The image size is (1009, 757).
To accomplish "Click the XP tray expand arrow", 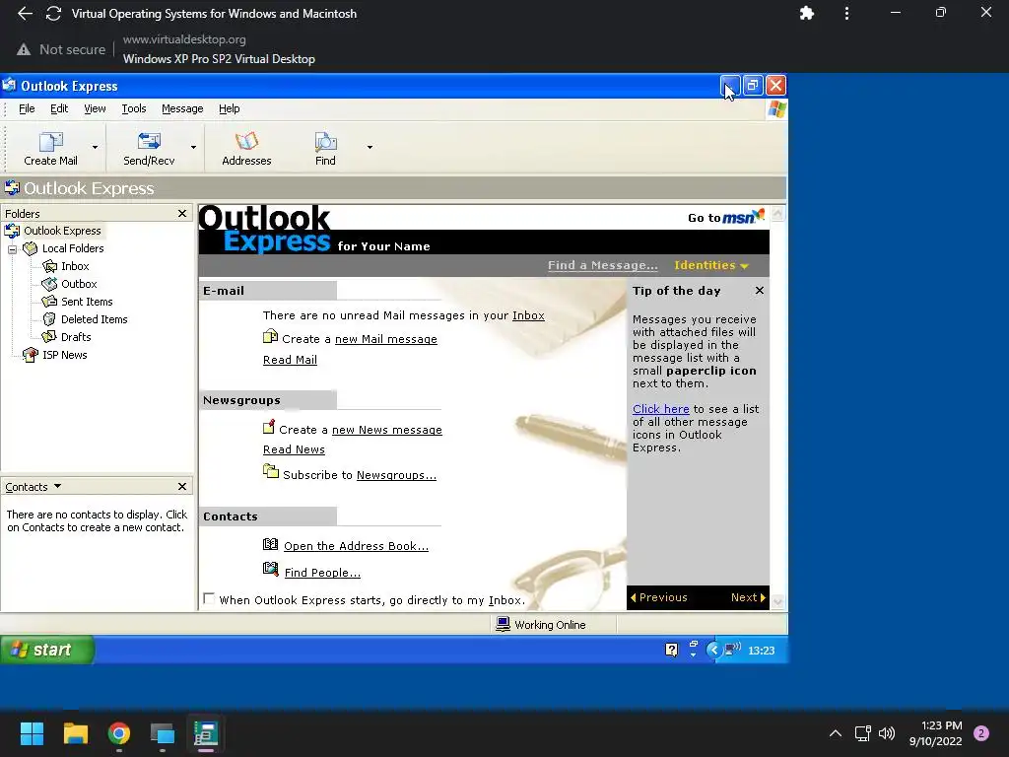I will [713, 651].
